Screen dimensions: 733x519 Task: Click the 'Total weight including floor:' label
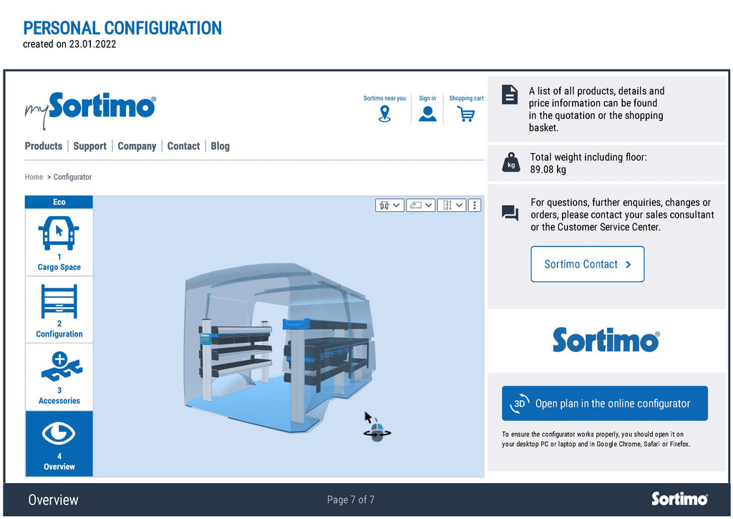pyautogui.click(x=588, y=157)
